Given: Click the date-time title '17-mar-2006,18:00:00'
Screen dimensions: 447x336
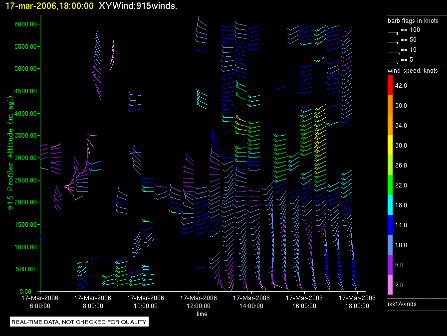Looking at the screenshot, I should click(x=49, y=6).
